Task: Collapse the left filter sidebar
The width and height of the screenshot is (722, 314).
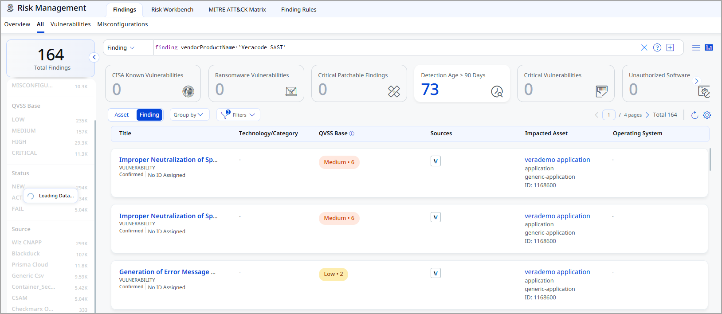Action: pos(94,57)
